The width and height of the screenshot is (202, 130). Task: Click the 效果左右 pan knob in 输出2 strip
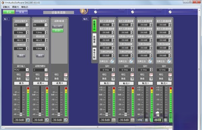coord(131,61)
